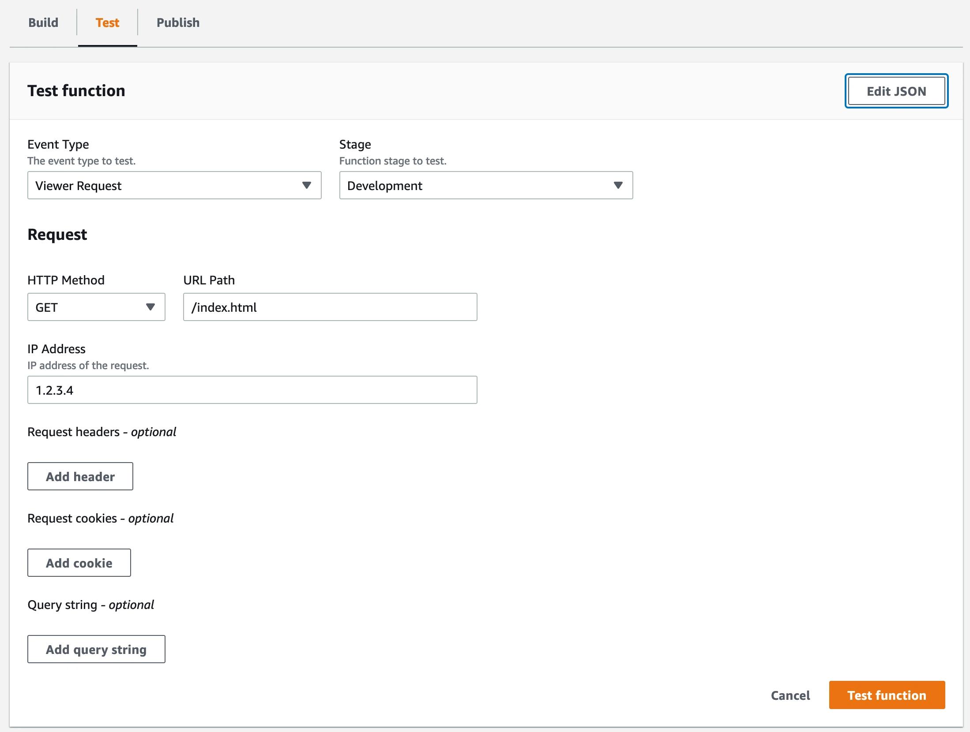Click the IP Address field label

[x=56, y=349]
